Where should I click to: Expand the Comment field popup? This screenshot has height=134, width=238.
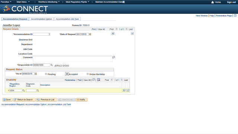(x=113, y=57)
